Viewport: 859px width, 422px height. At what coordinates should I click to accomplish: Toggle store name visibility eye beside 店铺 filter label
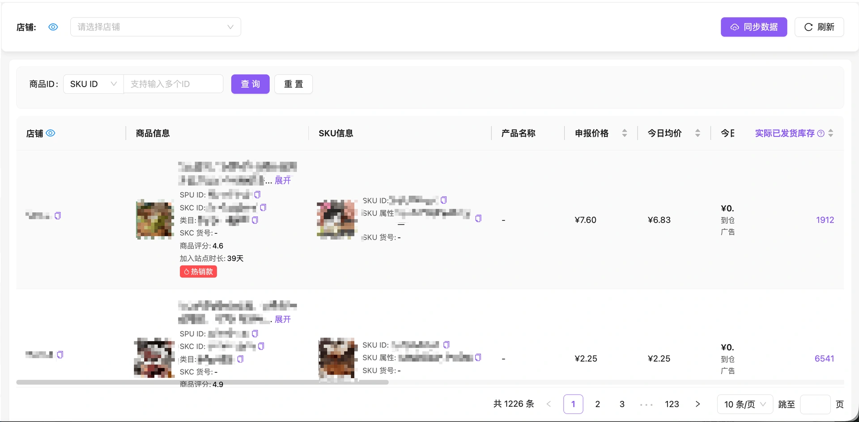[x=53, y=27]
